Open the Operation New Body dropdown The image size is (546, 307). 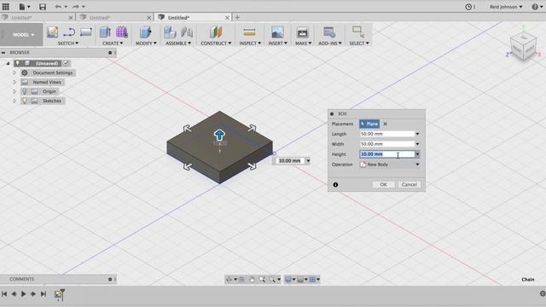(390, 165)
